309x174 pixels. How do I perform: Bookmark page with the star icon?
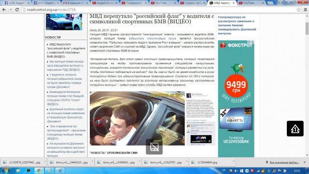pos(298,10)
